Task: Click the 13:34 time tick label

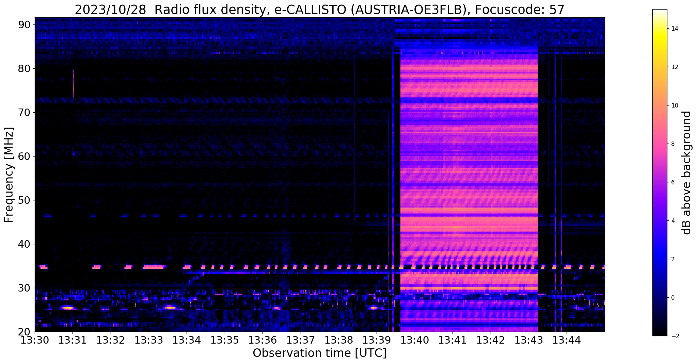Action: pos(187,340)
